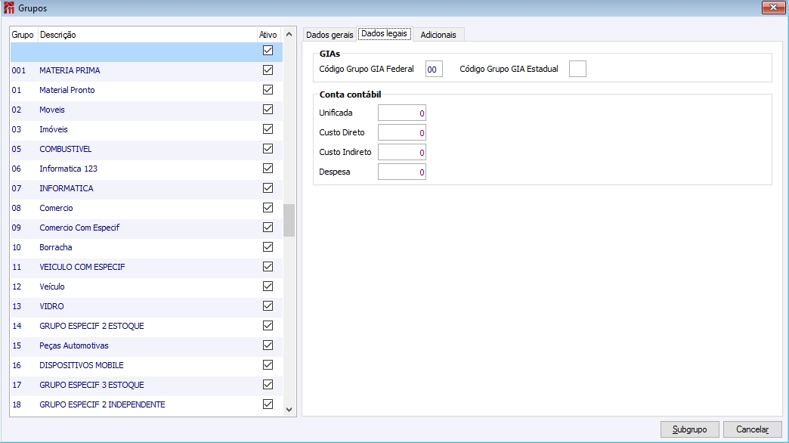Image resolution: width=789 pixels, height=443 pixels.
Task: Select the Veículo group row
Action: click(147, 287)
